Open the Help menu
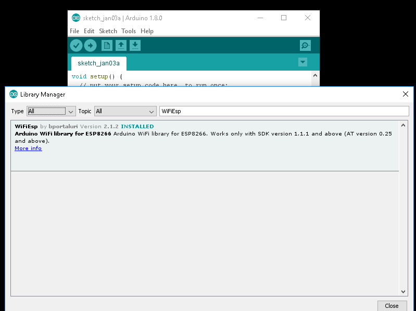This screenshot has height=311, width=416. click(147, 31)
